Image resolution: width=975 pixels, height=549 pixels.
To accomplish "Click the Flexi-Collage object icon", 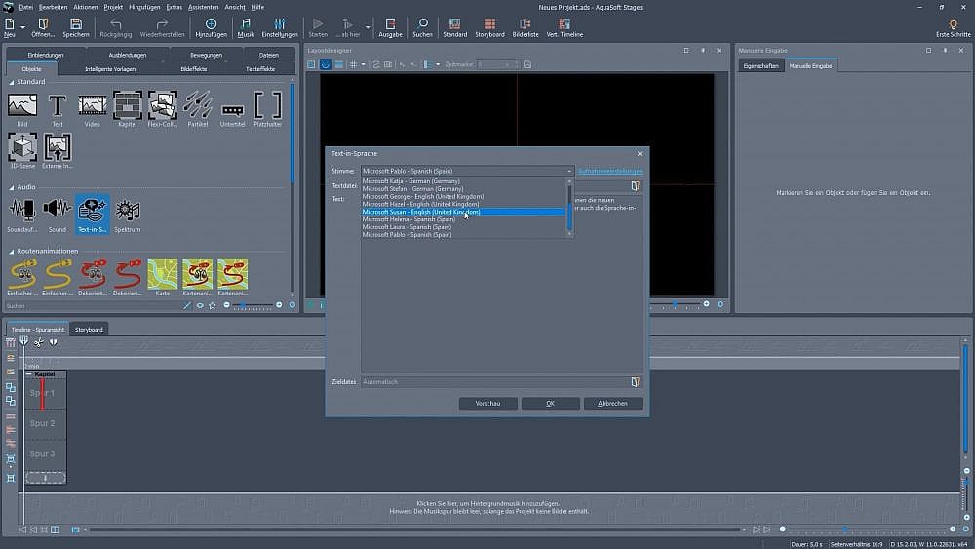I will (x=162, y=104).
